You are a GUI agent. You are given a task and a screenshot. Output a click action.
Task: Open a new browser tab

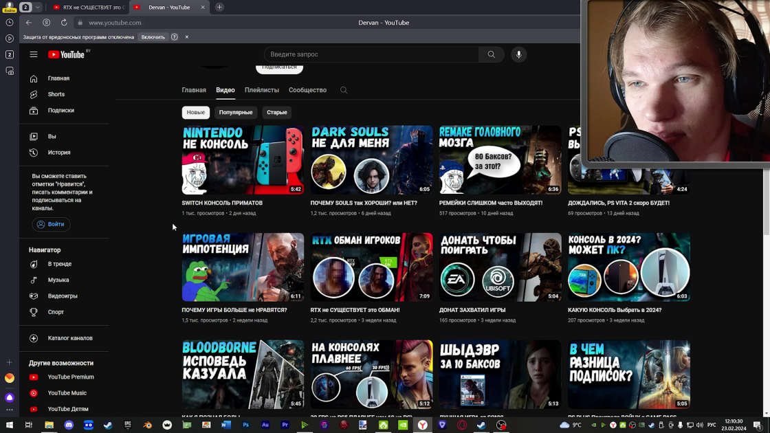click(x=219, y=8)
